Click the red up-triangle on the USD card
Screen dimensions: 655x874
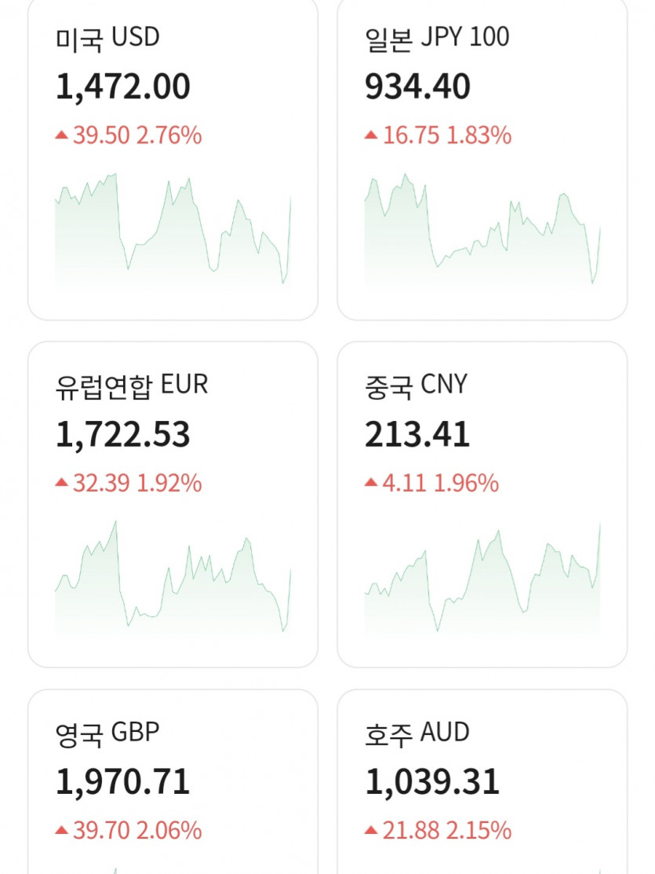[x=61, y=136]
